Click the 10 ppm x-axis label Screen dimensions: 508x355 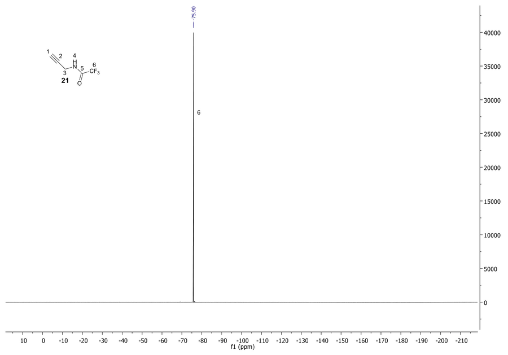point(24,341)
